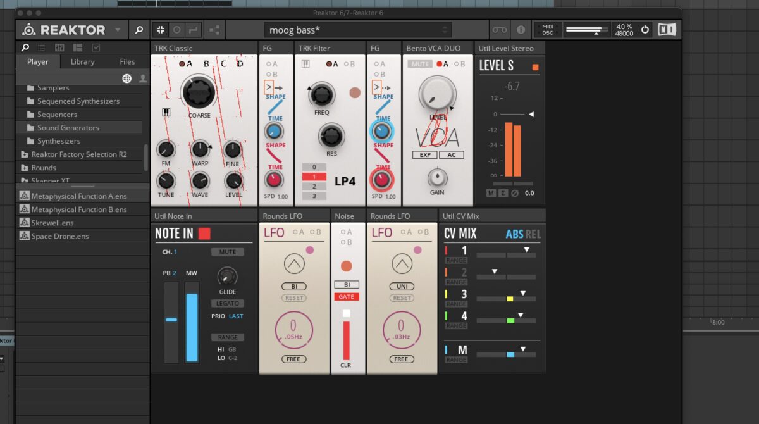Open the Sequenced Synthesizers folder
Viewport: 759px width, 424px height.
tap(78, 101)
